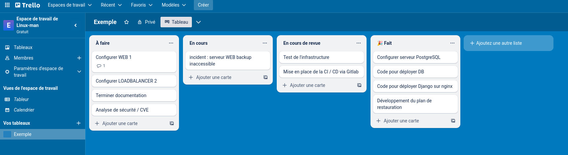The width and height of the screenshot is (568, 155).
Task: Collapse the sidebar with the arrow
Action: click(76, 25)
